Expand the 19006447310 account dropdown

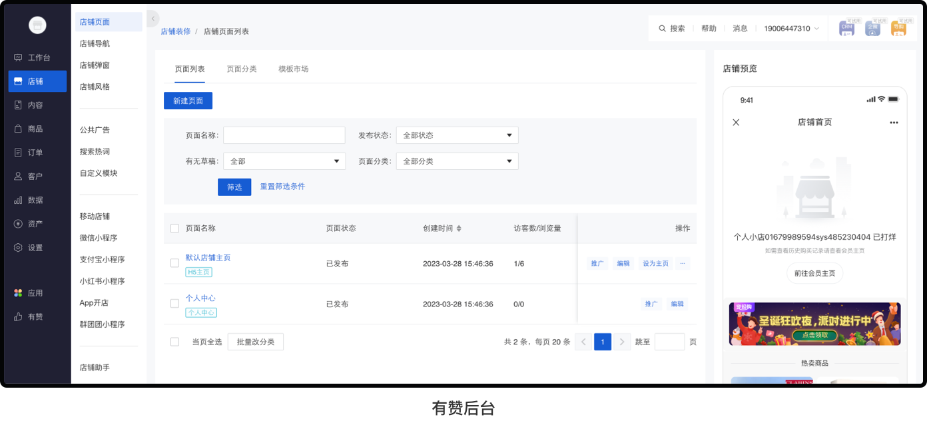(792, 29)
